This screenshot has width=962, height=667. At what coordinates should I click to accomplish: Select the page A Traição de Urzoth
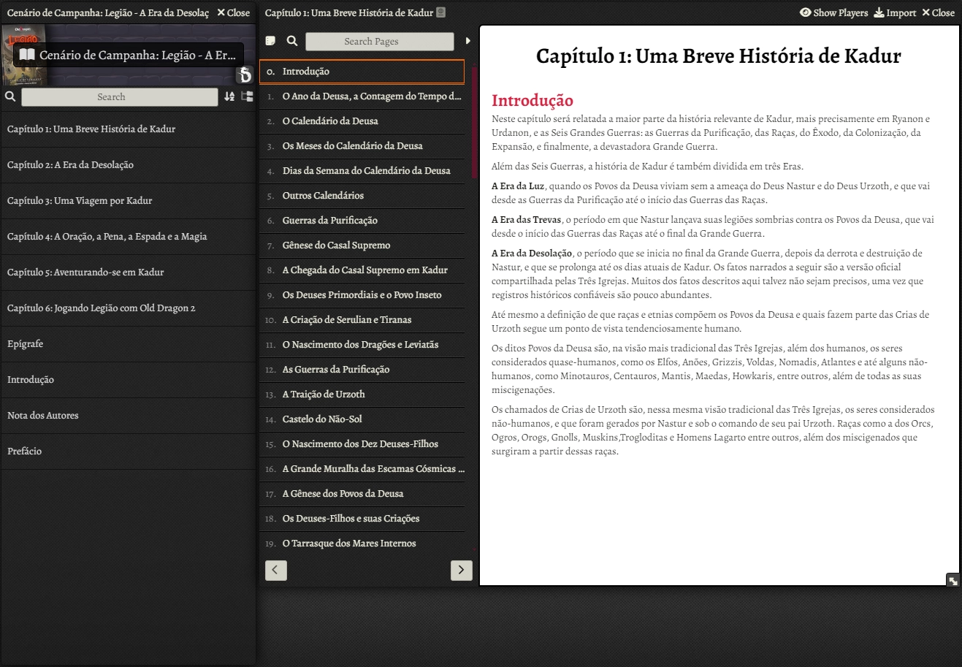[323, 394]
